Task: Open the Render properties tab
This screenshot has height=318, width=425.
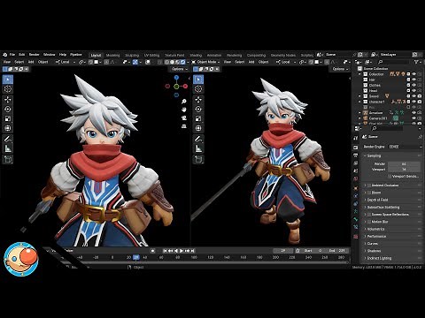Action: [356, 148]
